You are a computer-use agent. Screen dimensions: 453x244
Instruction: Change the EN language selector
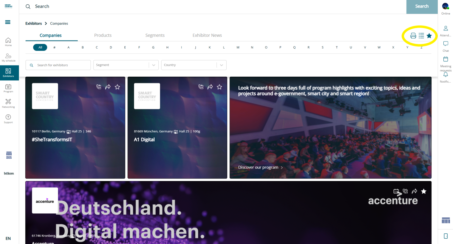pos(8,239)
